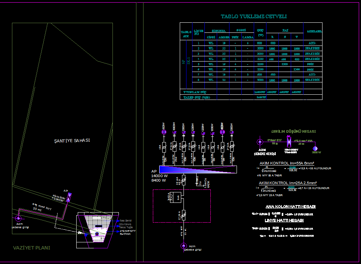The image size is (361, 264).
Task: Click the 3*20 A breaker below the meter
Action: [183, 215]
